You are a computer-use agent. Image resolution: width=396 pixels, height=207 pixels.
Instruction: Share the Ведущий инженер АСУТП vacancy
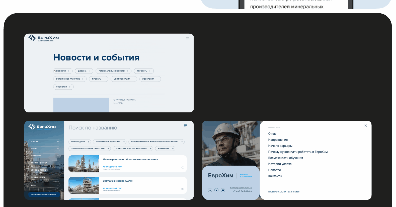tap(182, 189)
